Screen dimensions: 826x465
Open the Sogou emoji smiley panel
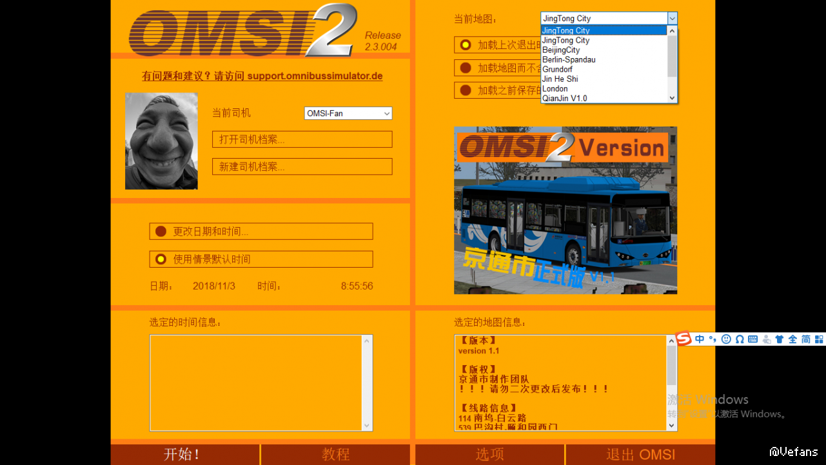tap(726, 339)
